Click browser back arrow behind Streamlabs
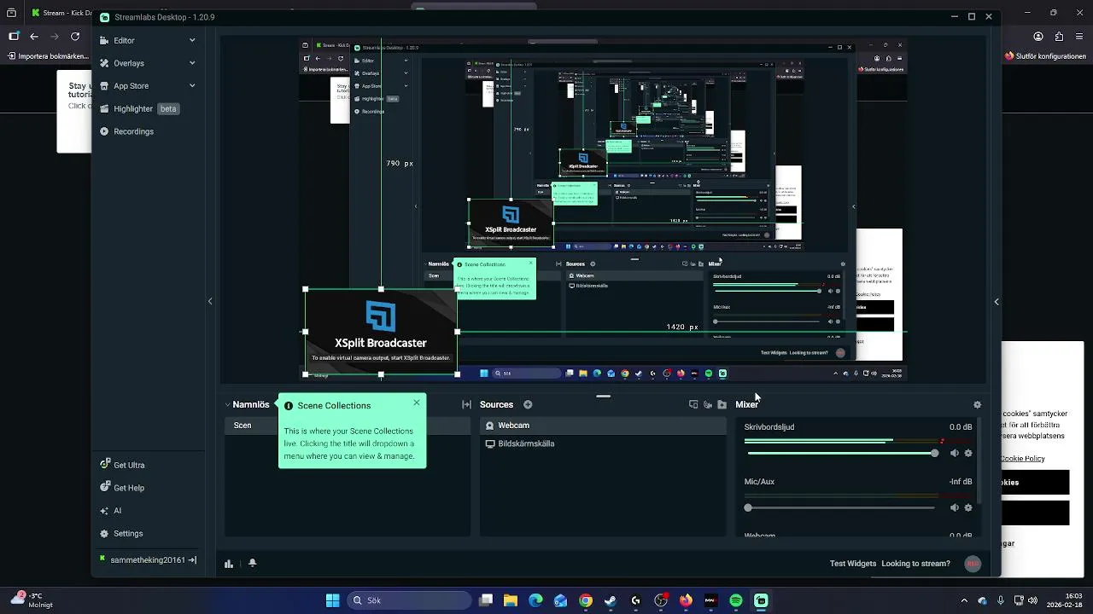1093x614 pixels. pyautogui.click(x=34, y=37)
